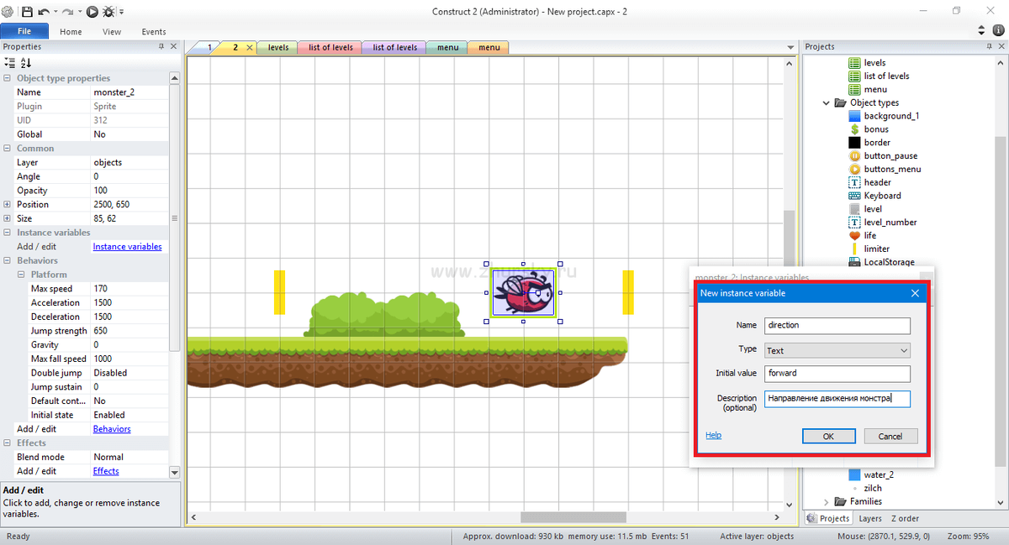1009x545 pixels.
Task: Switch Properties to categorized view icon
Action: pos(9,63)
